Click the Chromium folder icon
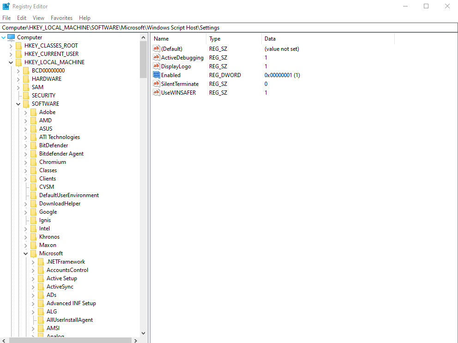This screenshot has width=458, height=343. pyautogui.click(x=34, y=162)
